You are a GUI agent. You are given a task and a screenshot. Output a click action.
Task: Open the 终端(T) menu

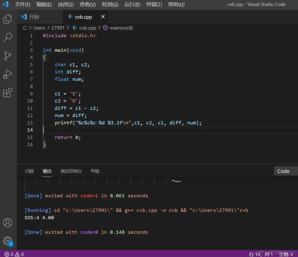(154, 4)
